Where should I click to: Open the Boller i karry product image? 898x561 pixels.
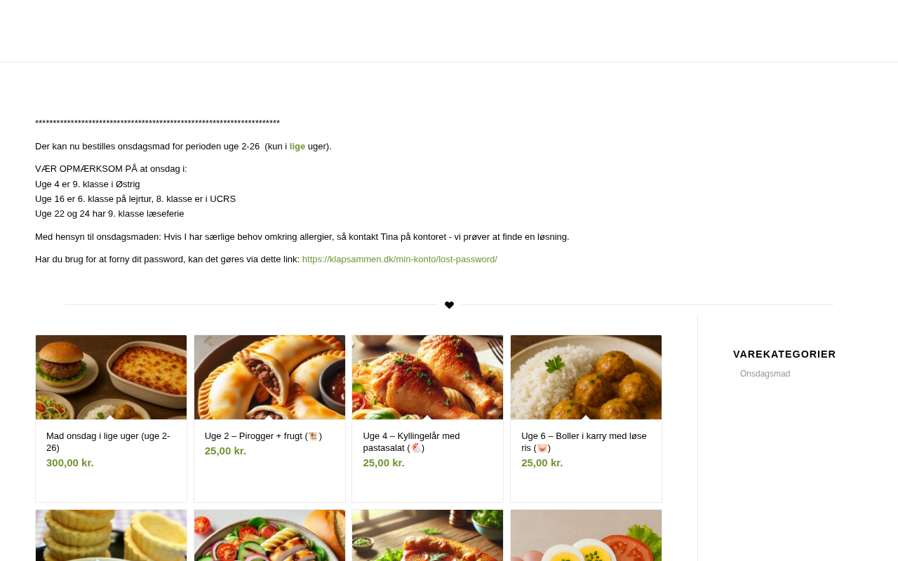(586, 377)
